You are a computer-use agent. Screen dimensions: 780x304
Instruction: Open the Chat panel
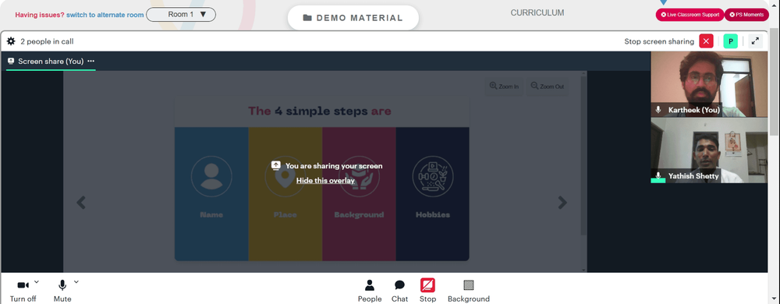tap(399, 291)
